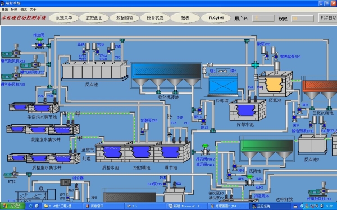
Task: Open the 画面 menu in menu bar
Action: pos(4,9)
